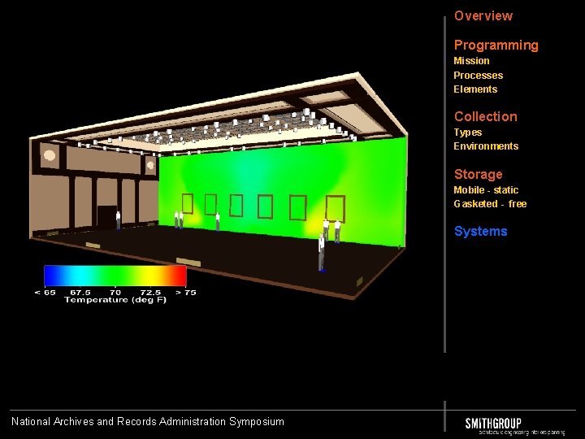
Task: Select the Types item
Action: [467, 133]
